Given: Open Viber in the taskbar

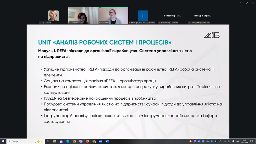Looking at the screenshot, I should pos(81,141).
